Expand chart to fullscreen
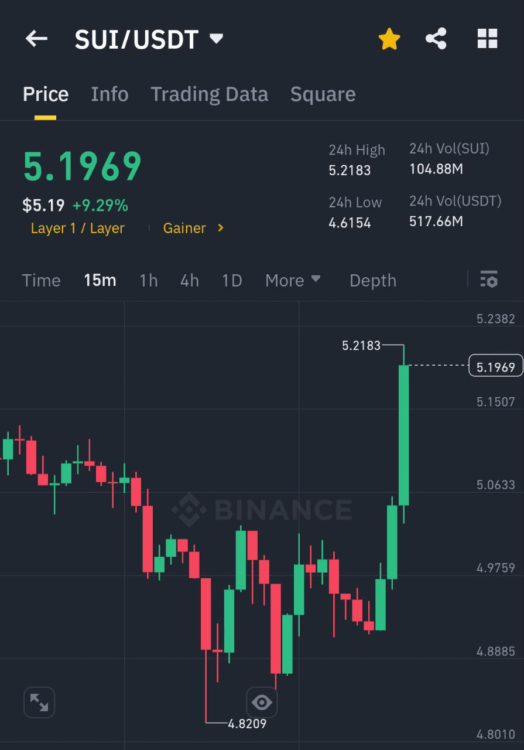The image size is (524, 750). tap(39, 703)
